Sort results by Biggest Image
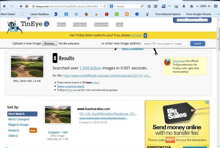 (x=18, y=125)
